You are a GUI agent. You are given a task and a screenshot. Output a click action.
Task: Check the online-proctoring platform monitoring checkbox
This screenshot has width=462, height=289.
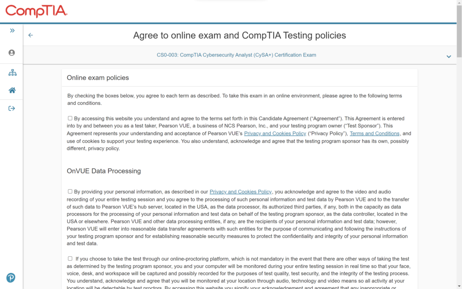pyautogui.click(x=70, y=259)
